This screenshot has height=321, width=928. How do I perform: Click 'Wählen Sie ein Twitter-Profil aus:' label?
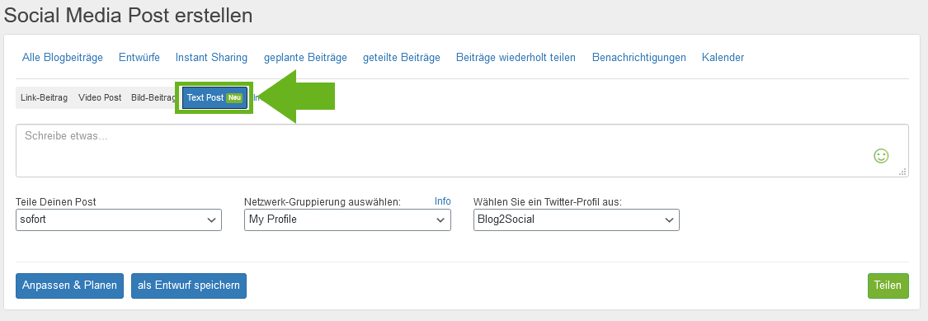tap(548, 202)
